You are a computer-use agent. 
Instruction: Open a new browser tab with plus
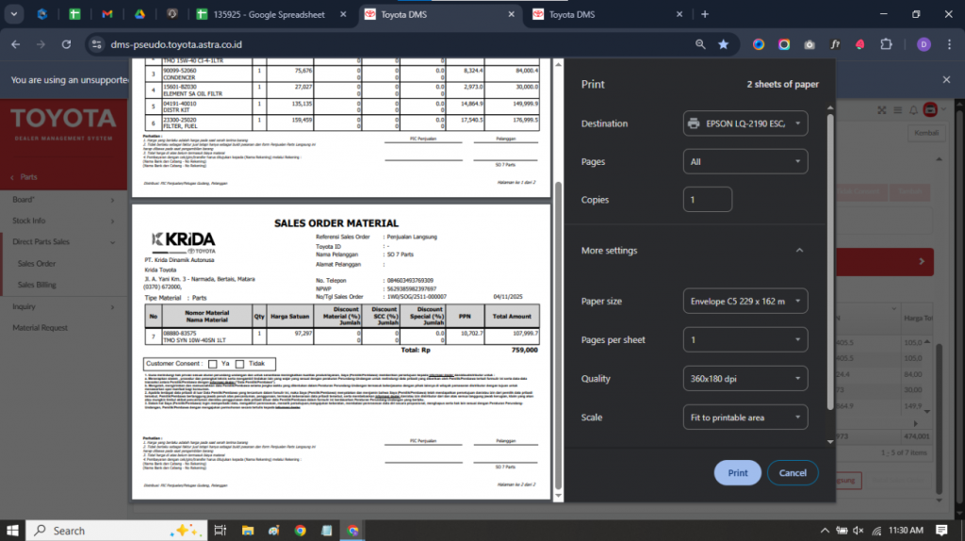[705, 14]
